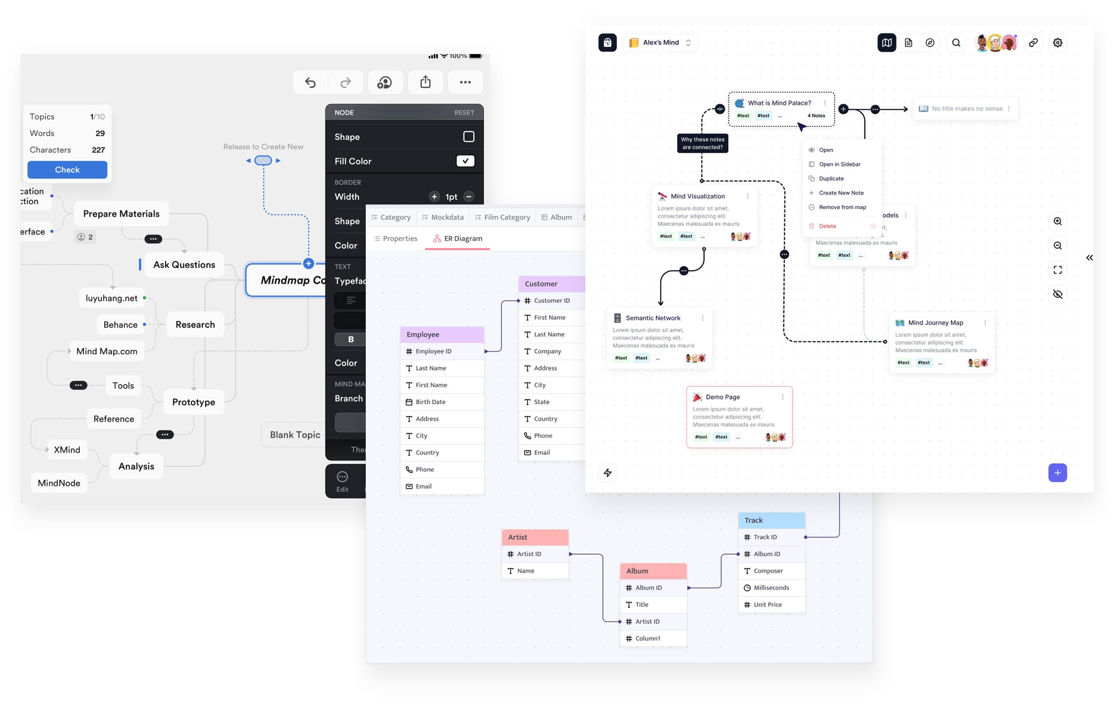1115x712 pixels.
Task: Open three-dot menu on Demo Page card
Action: (x=783, y=397)
